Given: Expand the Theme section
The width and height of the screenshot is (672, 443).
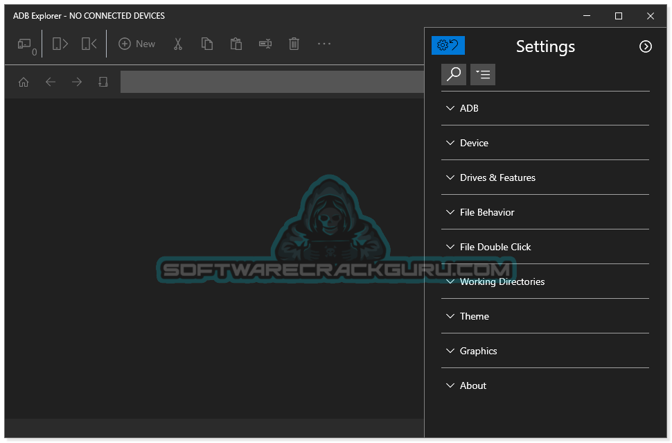Looking at the screenshot, I should [x=545, y=317].
